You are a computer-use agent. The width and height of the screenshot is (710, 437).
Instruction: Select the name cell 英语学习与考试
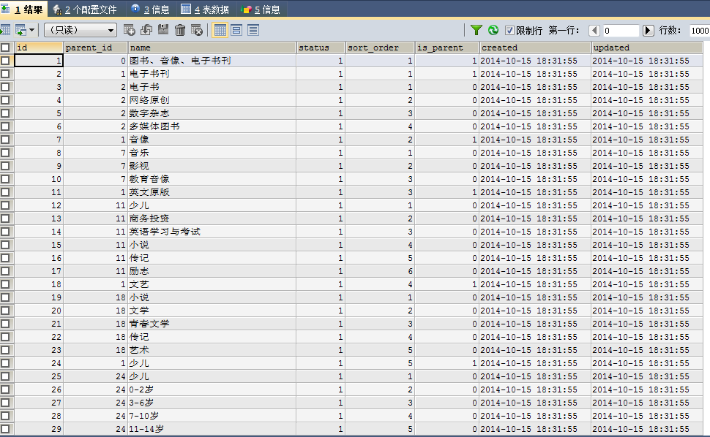[212, 232]
